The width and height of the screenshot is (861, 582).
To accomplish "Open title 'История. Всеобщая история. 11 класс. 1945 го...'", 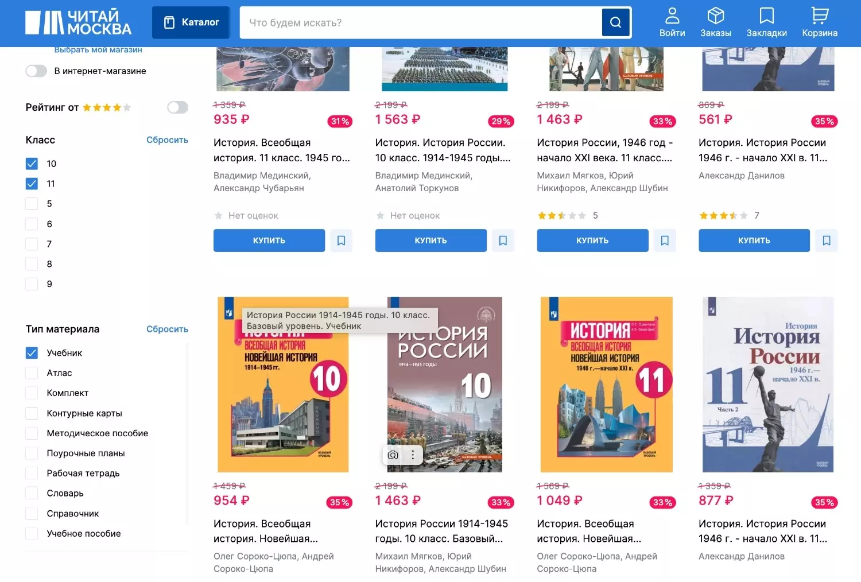I will [x=282, y=150].
